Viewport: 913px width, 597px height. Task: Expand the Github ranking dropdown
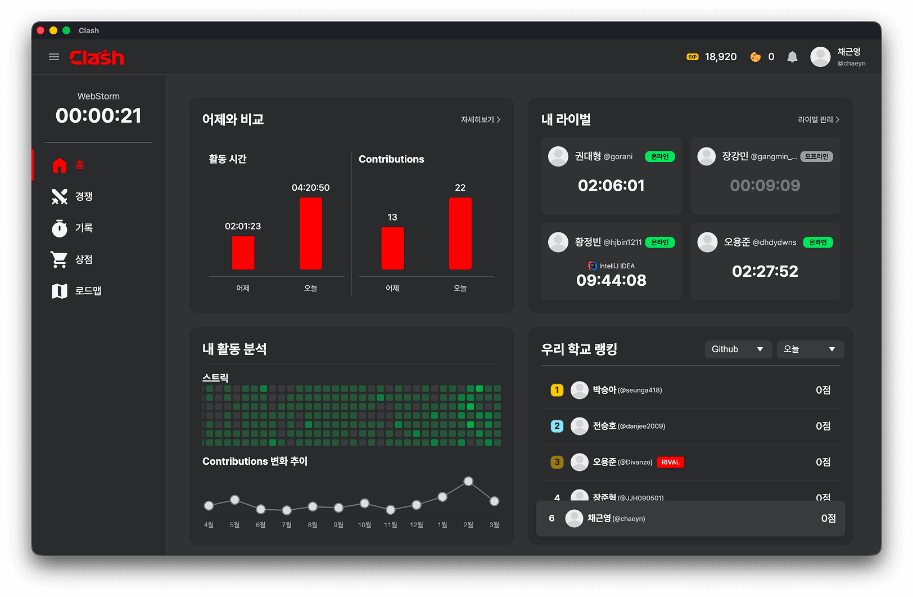pos(738,349)
